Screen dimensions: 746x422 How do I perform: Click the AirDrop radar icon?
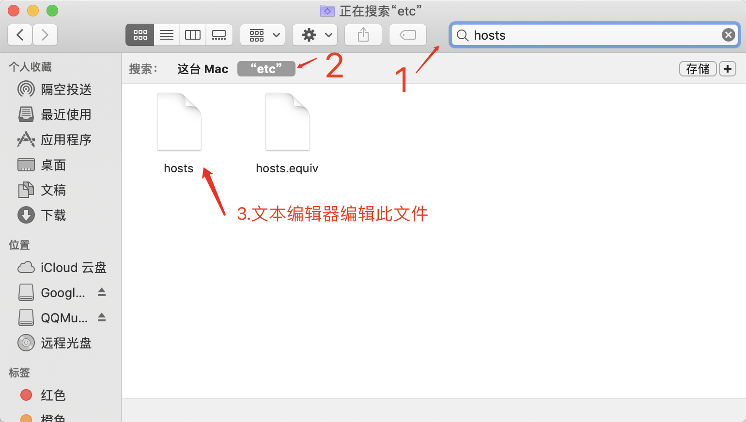26,89
